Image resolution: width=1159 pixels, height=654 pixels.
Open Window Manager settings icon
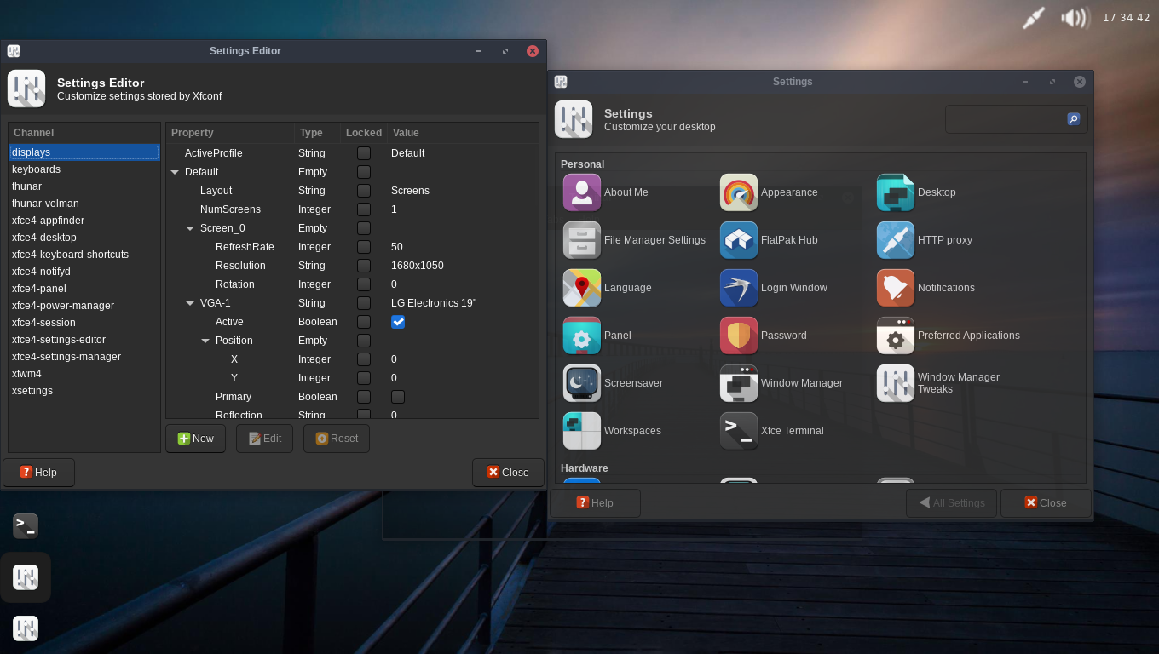pyautogui.click(x=739, y=383)
